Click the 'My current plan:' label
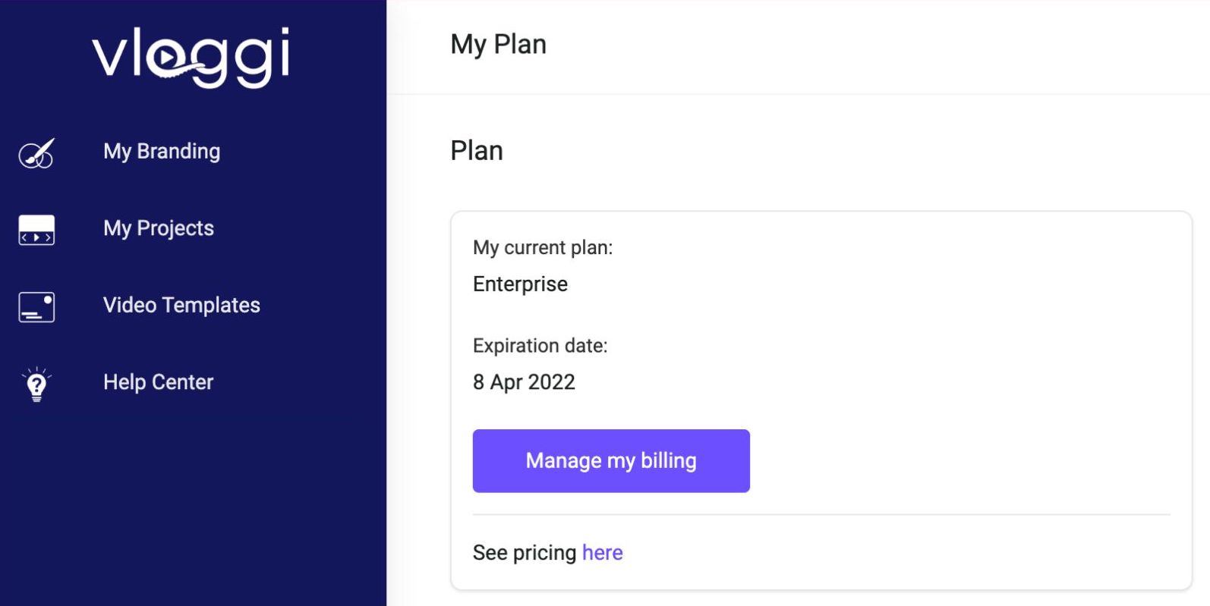The image size is (1210, 606). click(543, 247)
